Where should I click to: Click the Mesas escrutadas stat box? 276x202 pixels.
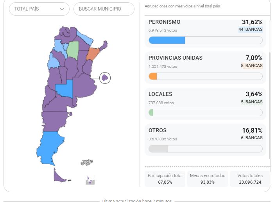pos(208,179)
